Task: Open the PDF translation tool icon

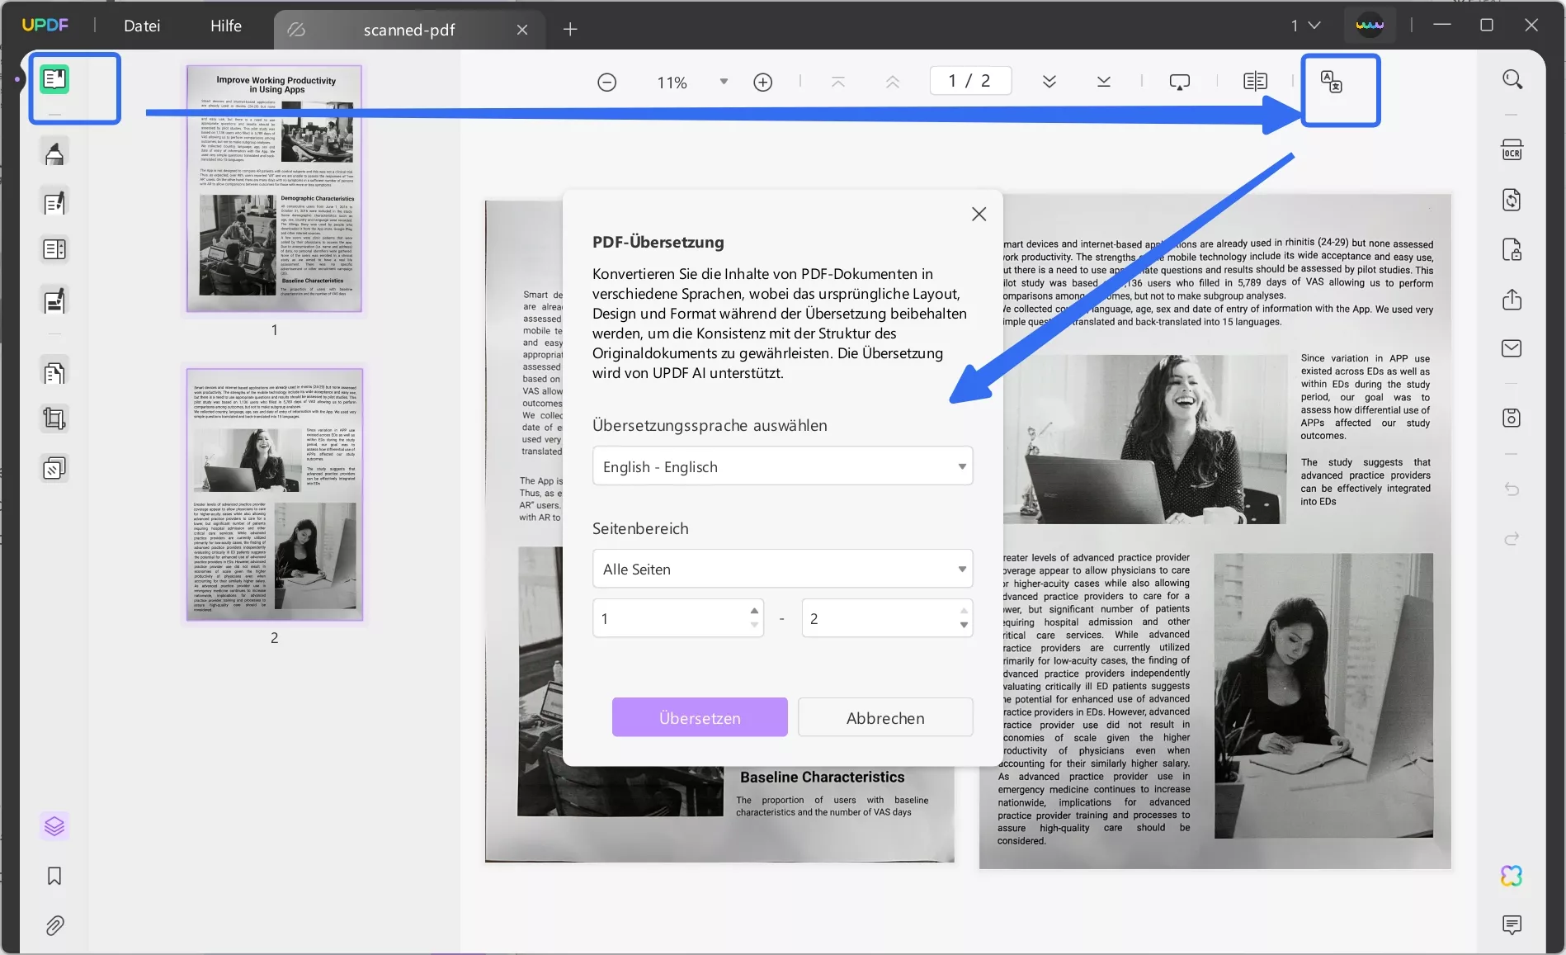Action: (1341, 91)
